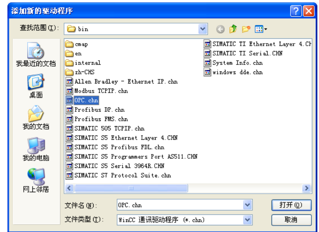Image resolution: width=319 pixels, height=232 pixels.
Task: Select the internal folder icon
Action: (69, 63)
